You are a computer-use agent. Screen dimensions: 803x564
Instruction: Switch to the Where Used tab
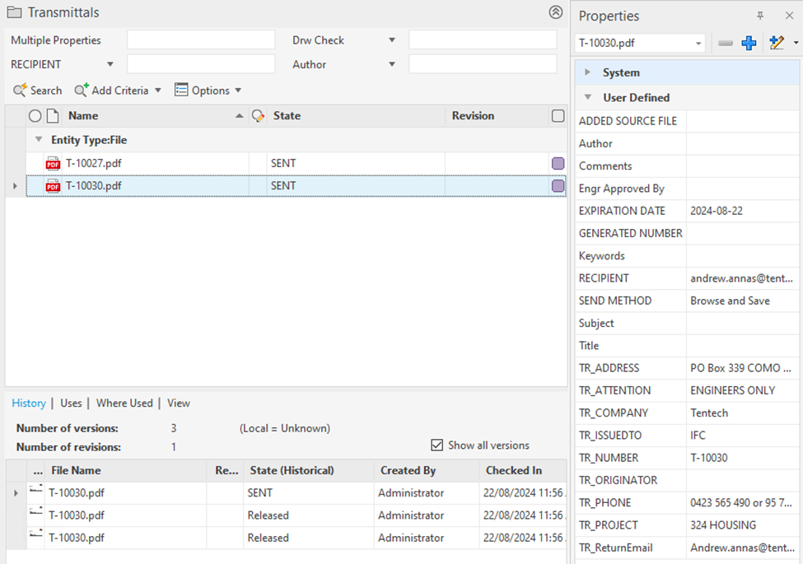click(x=124, y=403)
